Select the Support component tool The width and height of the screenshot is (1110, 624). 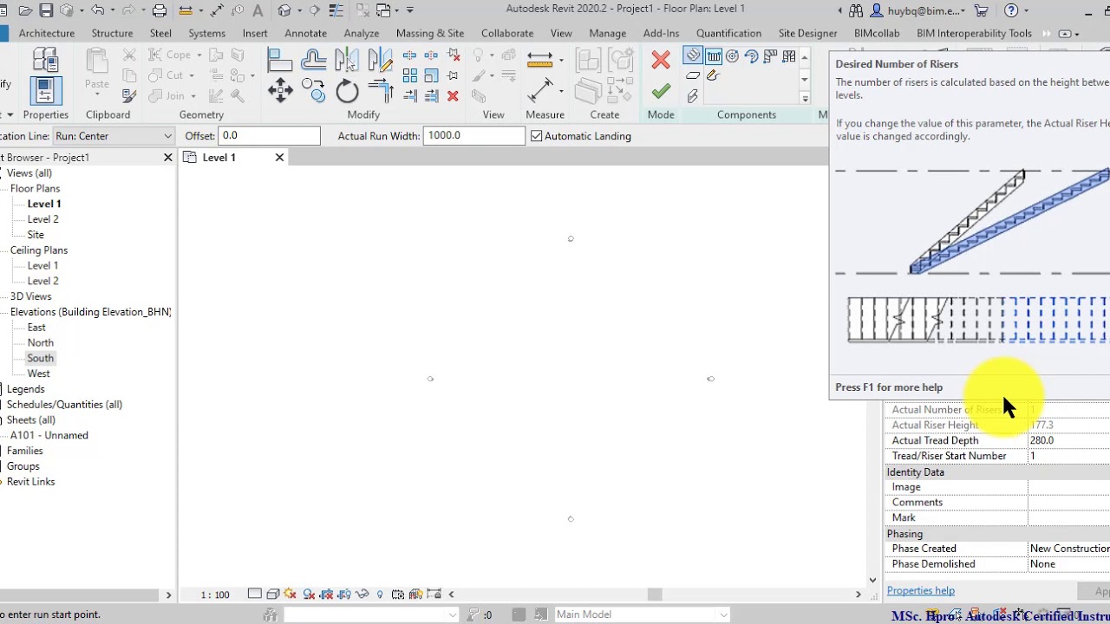[692, 96]
